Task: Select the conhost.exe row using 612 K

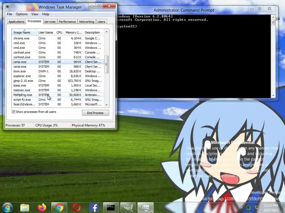Action: pos(58,57)
